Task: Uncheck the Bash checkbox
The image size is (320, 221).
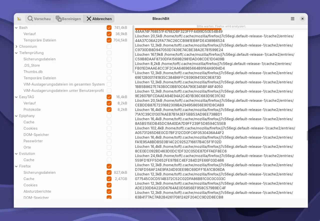Action: pyautogui.click(x=109, y=27)
